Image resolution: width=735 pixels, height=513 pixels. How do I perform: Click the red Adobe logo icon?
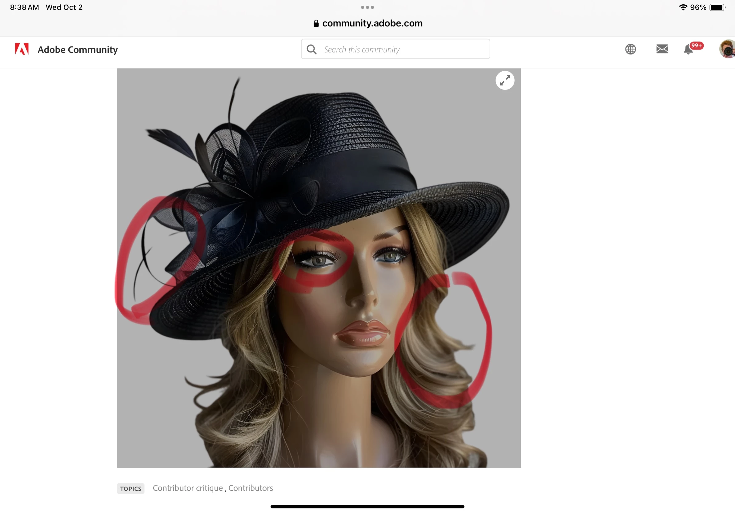(x=22, y=49)
